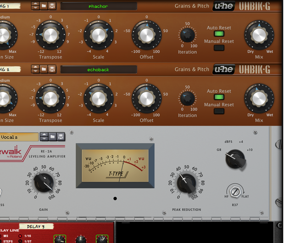The height and width of the screenshot is (243, 284).
Task: Click u-he logo on phachor device
Action: (x=224, y=6)
